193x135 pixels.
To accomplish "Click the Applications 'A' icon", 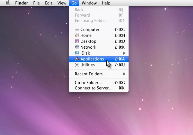I will [x=77, y=59].
